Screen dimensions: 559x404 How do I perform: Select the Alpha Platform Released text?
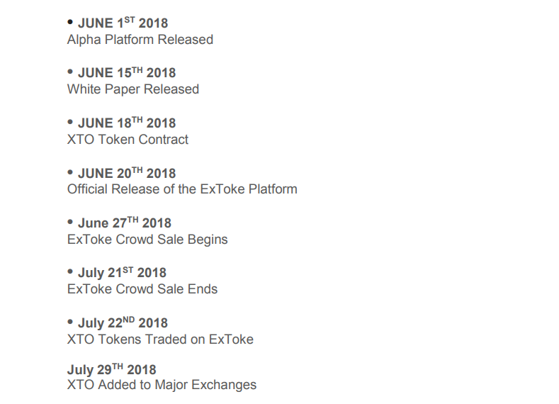tap(140, 40)
